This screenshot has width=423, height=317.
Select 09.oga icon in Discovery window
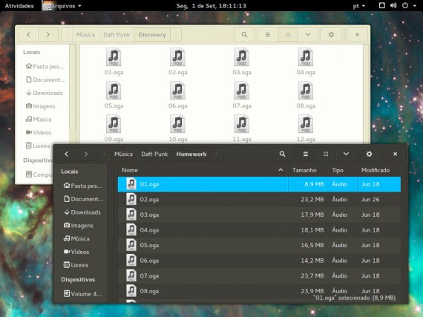(x=114, y=124)
